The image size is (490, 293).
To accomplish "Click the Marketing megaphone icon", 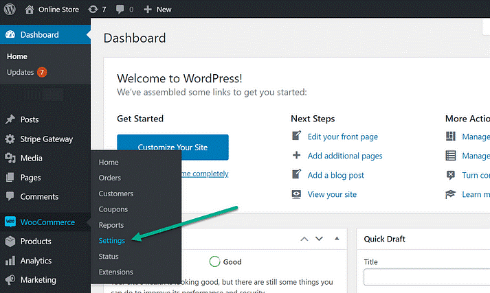I will click(x=10, y=280).
